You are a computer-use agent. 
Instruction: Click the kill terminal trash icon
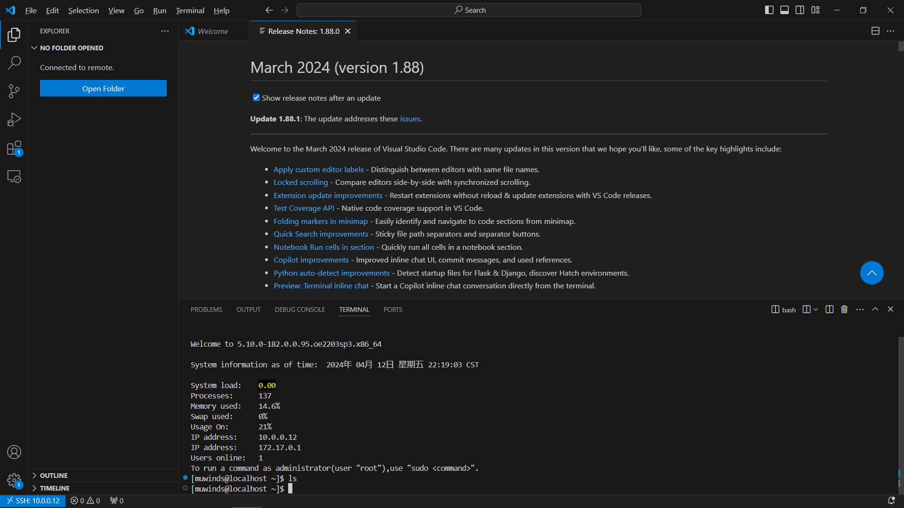844,310
